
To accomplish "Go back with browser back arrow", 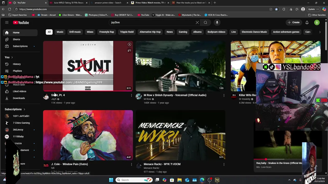I will point(3,9).
